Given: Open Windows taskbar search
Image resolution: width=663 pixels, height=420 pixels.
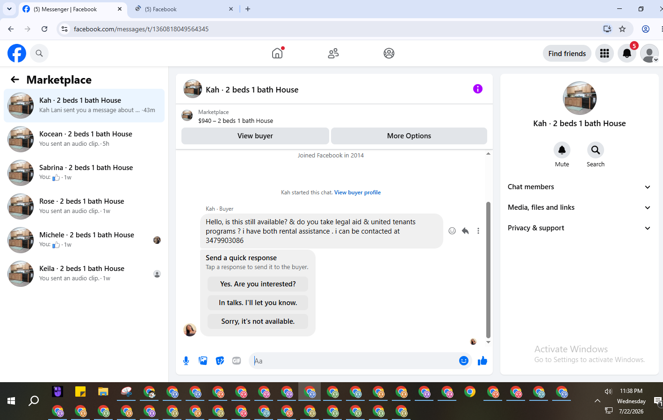Looking at the screenshot, I should coord(34,401).
